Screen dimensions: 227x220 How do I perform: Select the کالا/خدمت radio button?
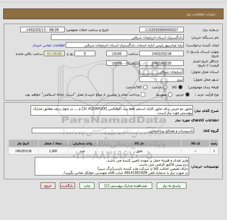[x=145, y=87]
